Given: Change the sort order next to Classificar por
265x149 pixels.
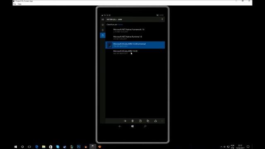Looking at the screenshot, I should pos(120,24).
